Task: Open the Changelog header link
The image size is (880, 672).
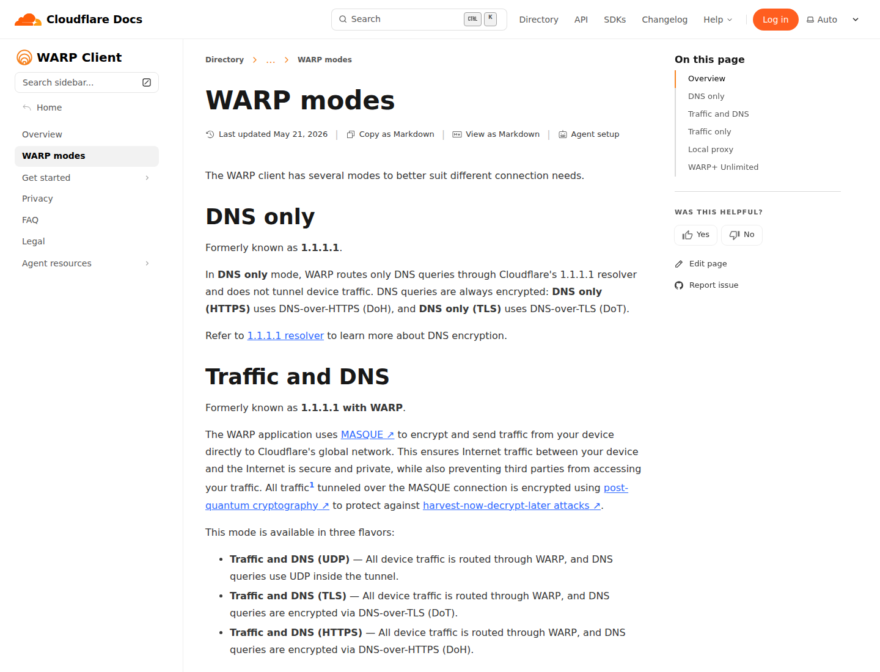Action: point(664,20)
